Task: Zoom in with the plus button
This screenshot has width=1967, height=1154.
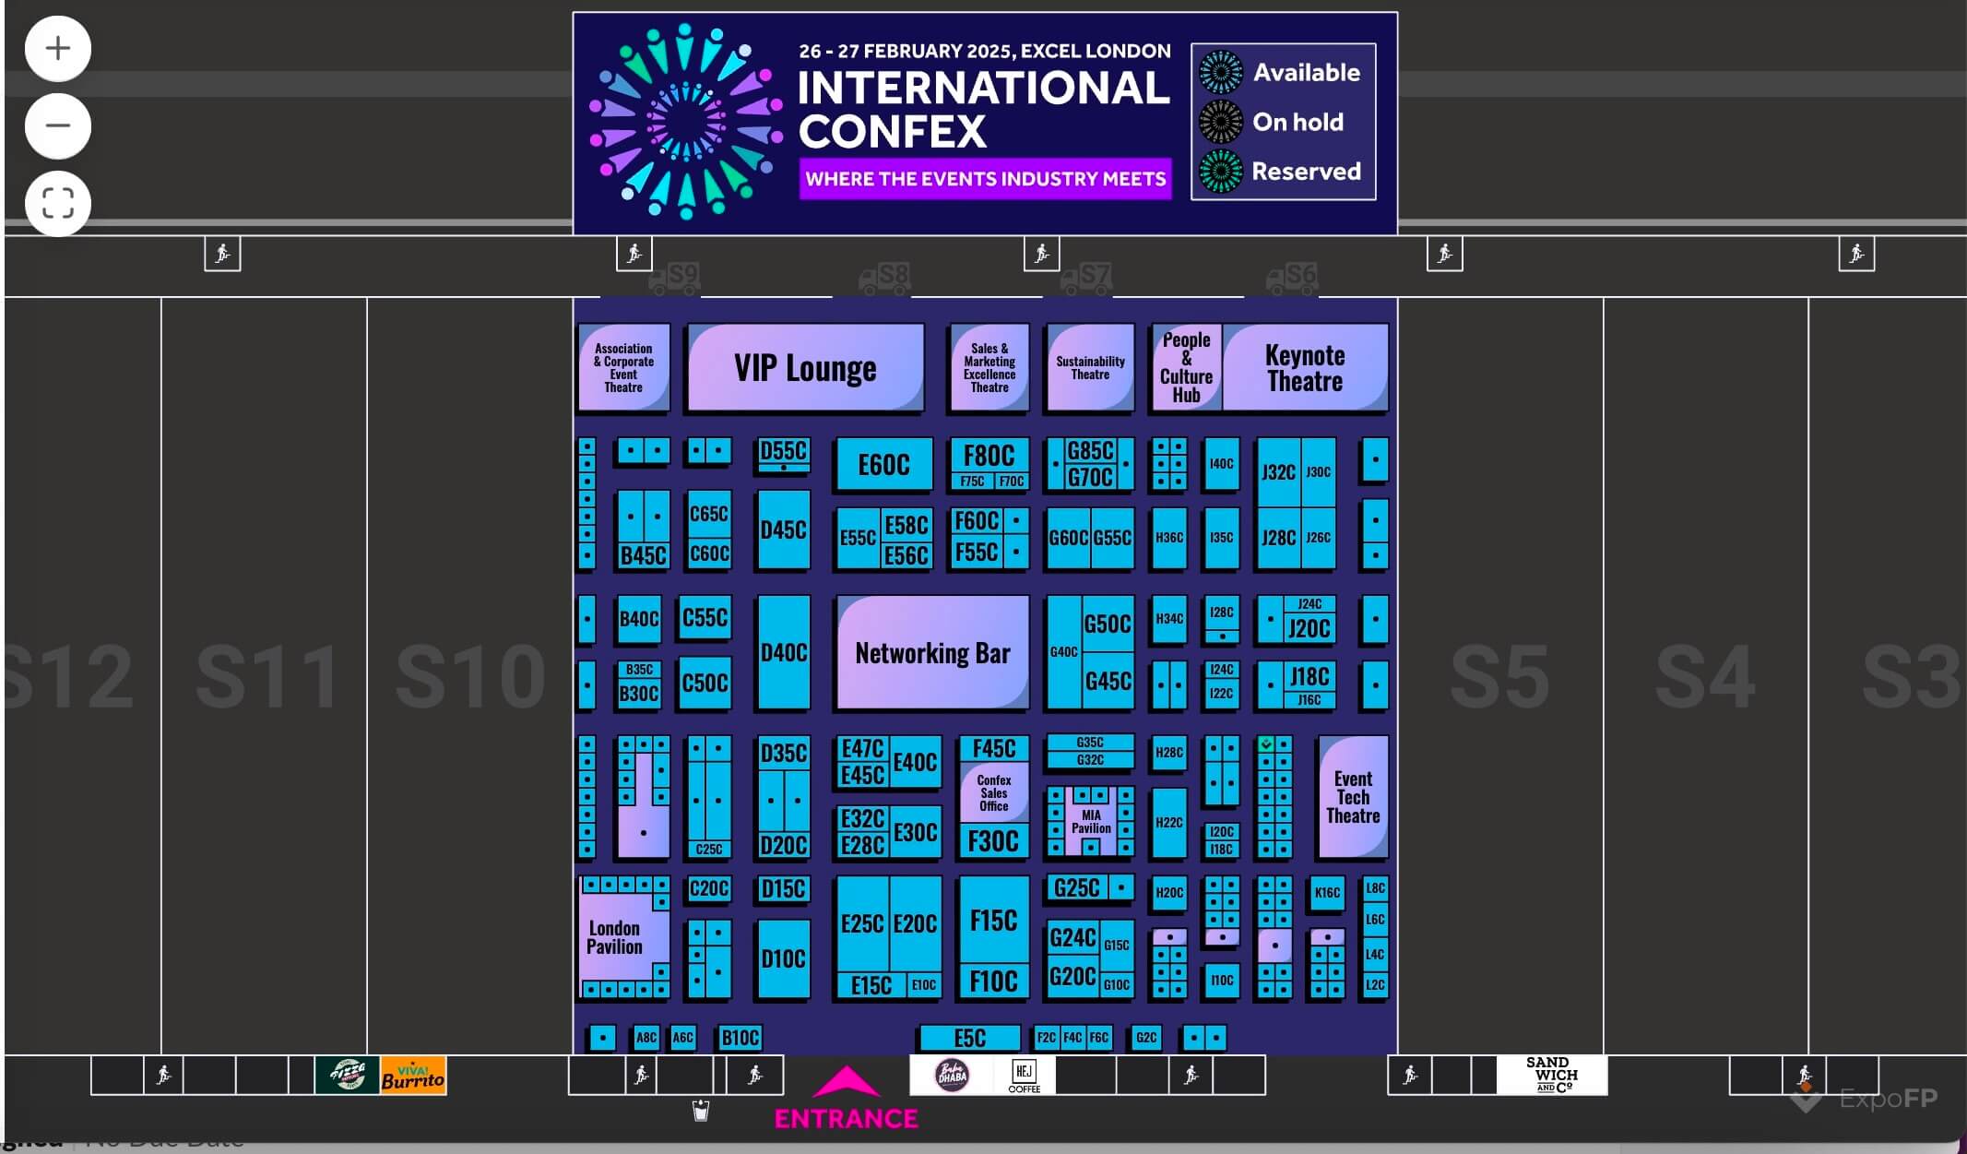Action: (x=58, y=48)
